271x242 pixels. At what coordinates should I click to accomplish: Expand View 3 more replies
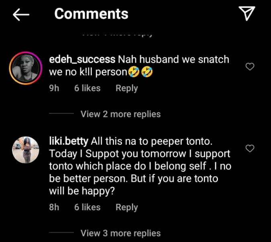[120, 233]
